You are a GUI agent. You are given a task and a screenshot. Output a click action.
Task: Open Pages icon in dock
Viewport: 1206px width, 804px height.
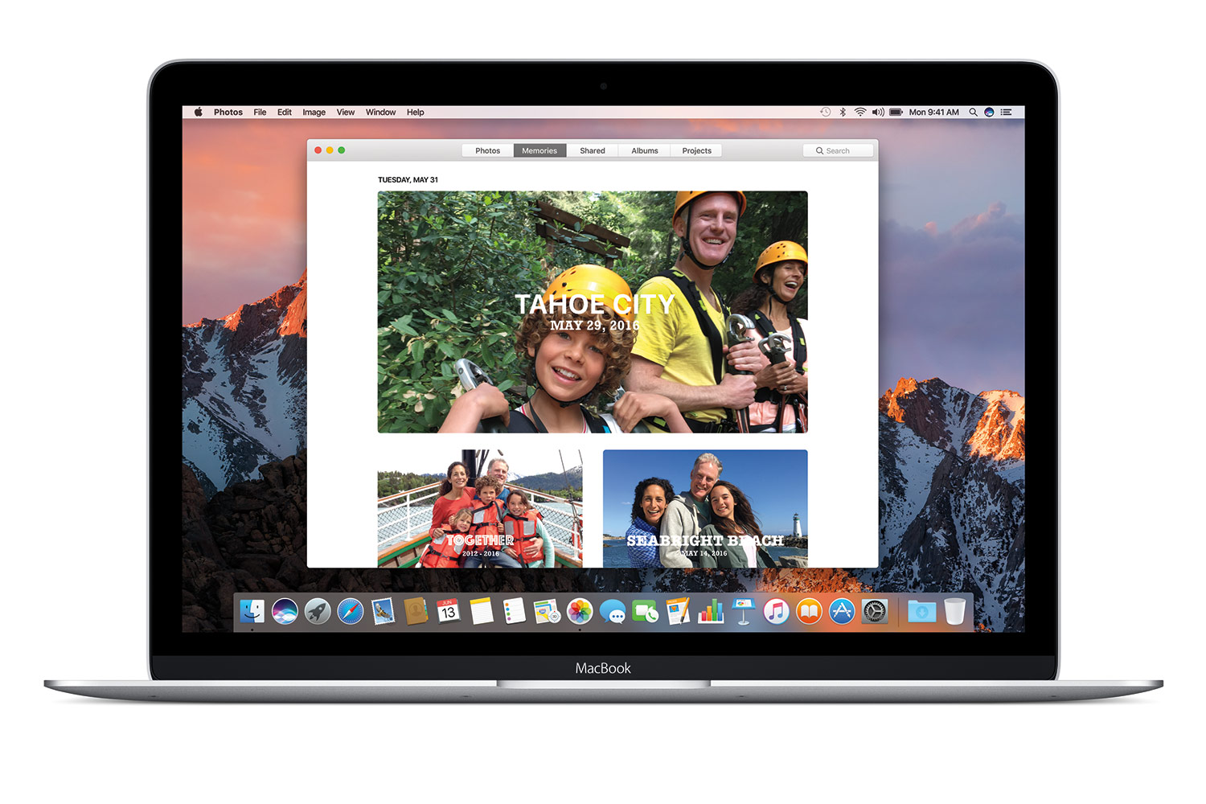(x=678, y=611)
